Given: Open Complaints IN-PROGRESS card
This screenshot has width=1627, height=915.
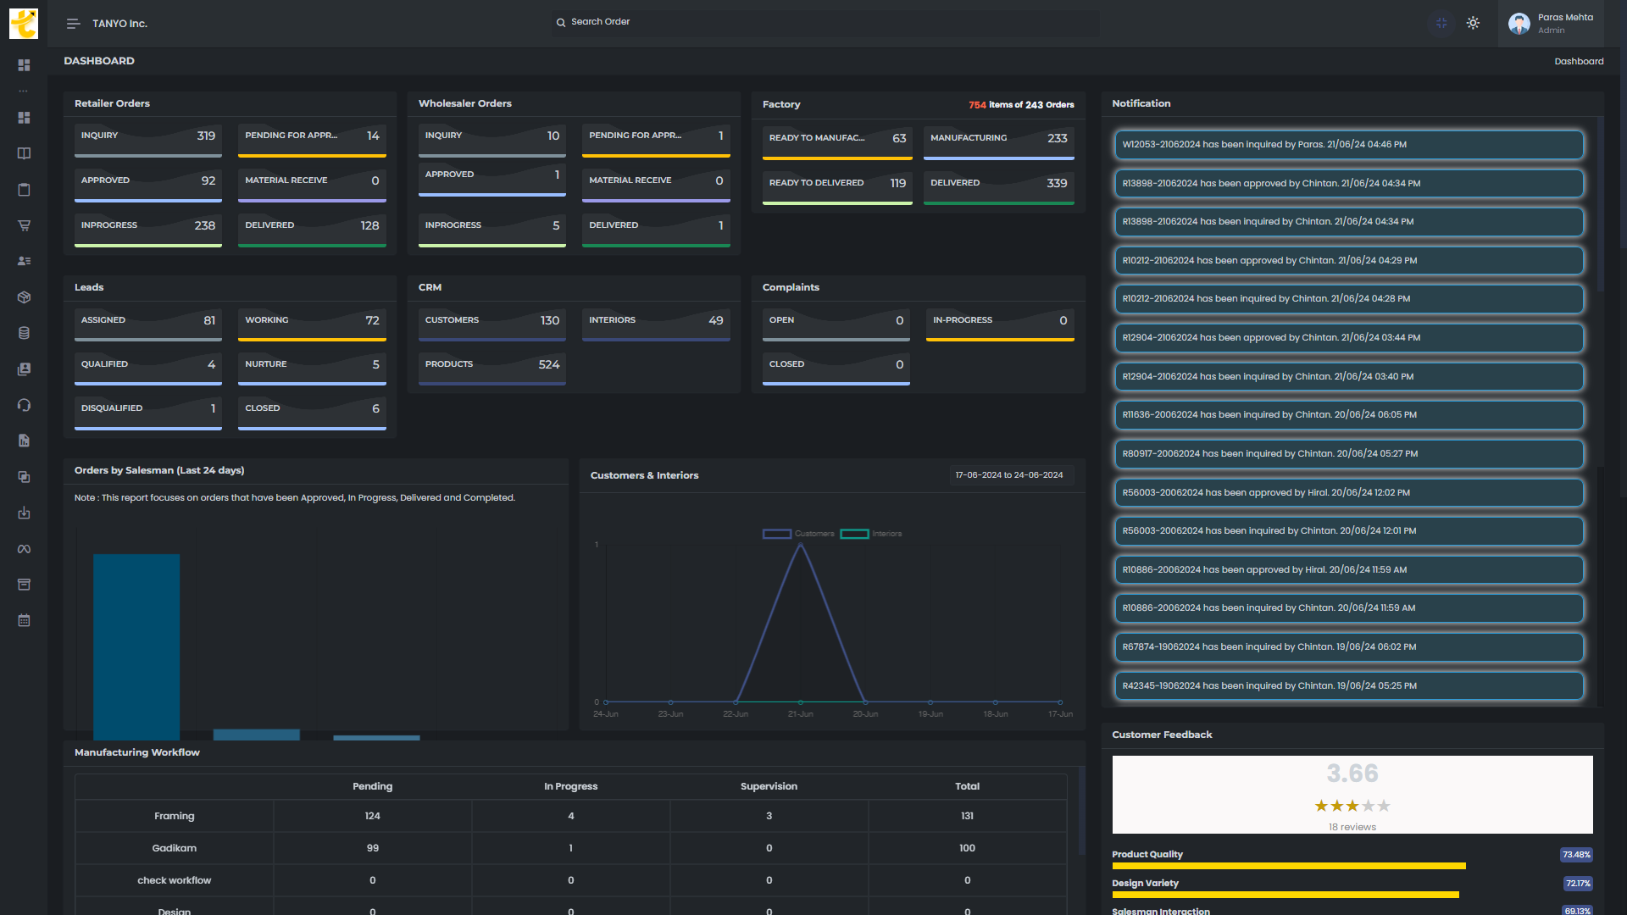Looking at the screenshot, I should coord(1000,324).
